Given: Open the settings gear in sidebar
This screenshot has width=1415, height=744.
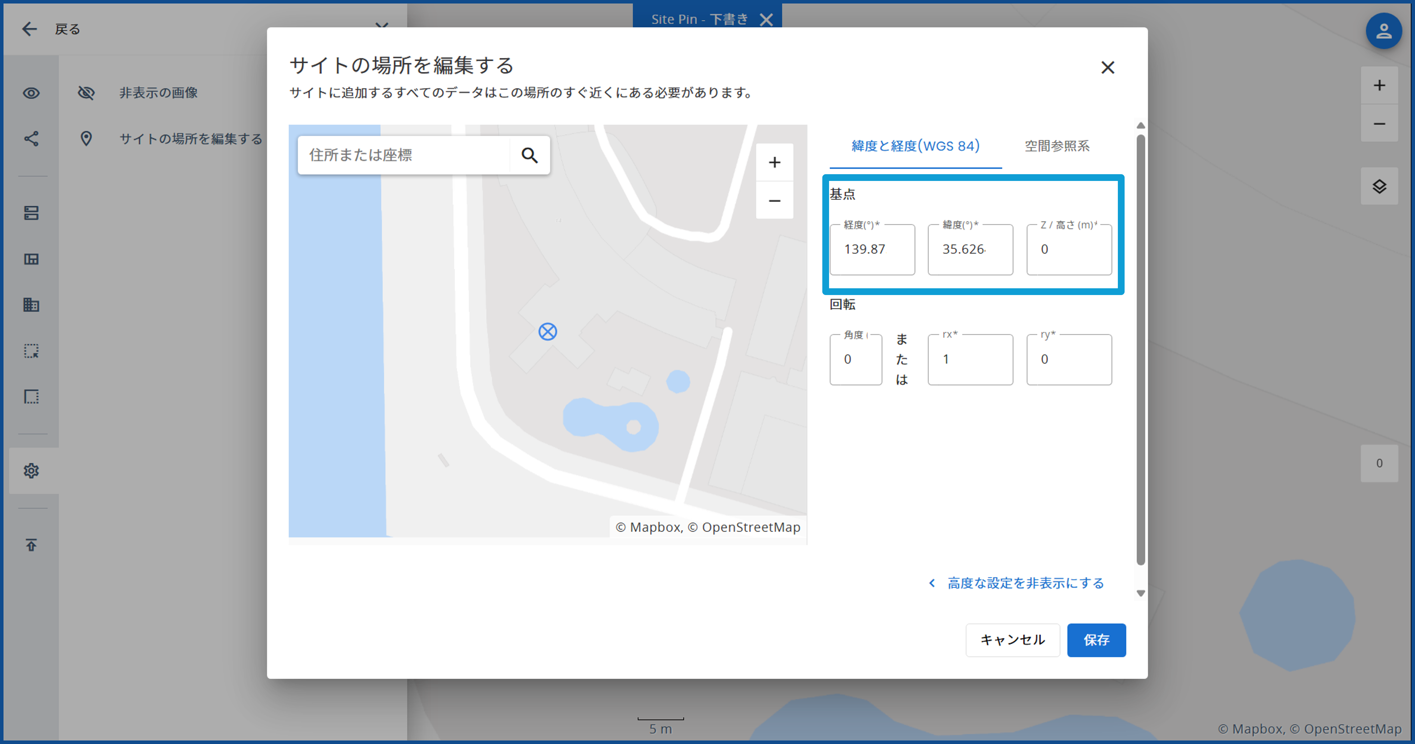Looking at the screenshot, I should tap(31, 471).
